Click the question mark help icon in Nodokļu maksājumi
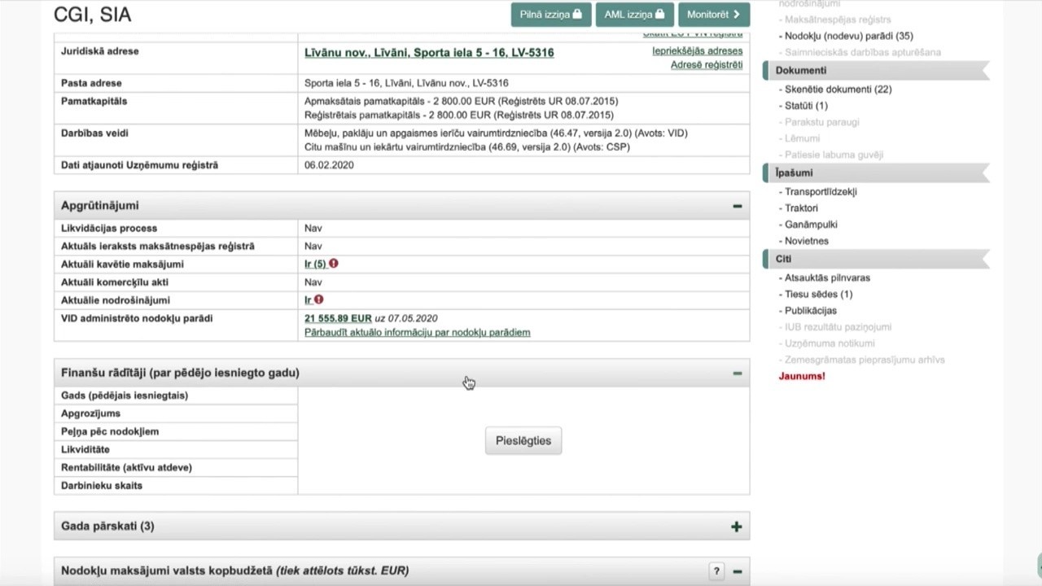 (x=716, y=571)
